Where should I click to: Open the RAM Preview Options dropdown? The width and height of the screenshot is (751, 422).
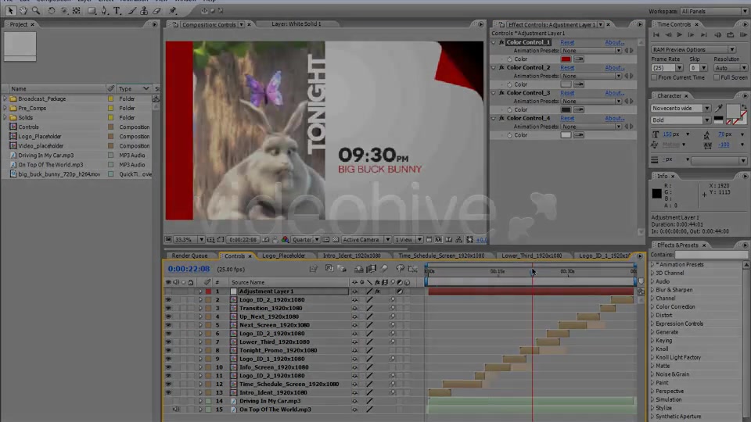point(693,50)
